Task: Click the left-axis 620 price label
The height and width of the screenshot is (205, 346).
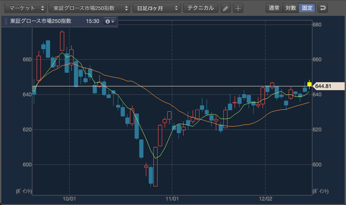Action: click(x=27, y=130)
